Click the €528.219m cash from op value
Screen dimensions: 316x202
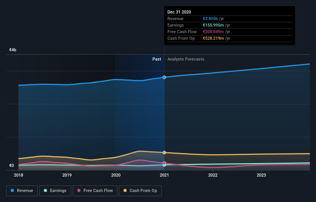pos(213,38)
